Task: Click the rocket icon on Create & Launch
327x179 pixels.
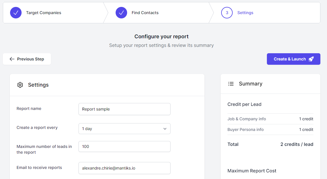Action: (311, 59)
